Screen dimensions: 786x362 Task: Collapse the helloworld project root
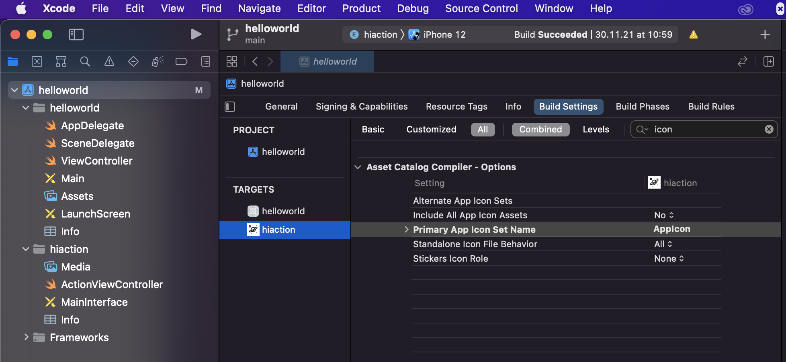[x=14, y=90]
